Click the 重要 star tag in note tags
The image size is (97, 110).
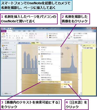(47, 36)
